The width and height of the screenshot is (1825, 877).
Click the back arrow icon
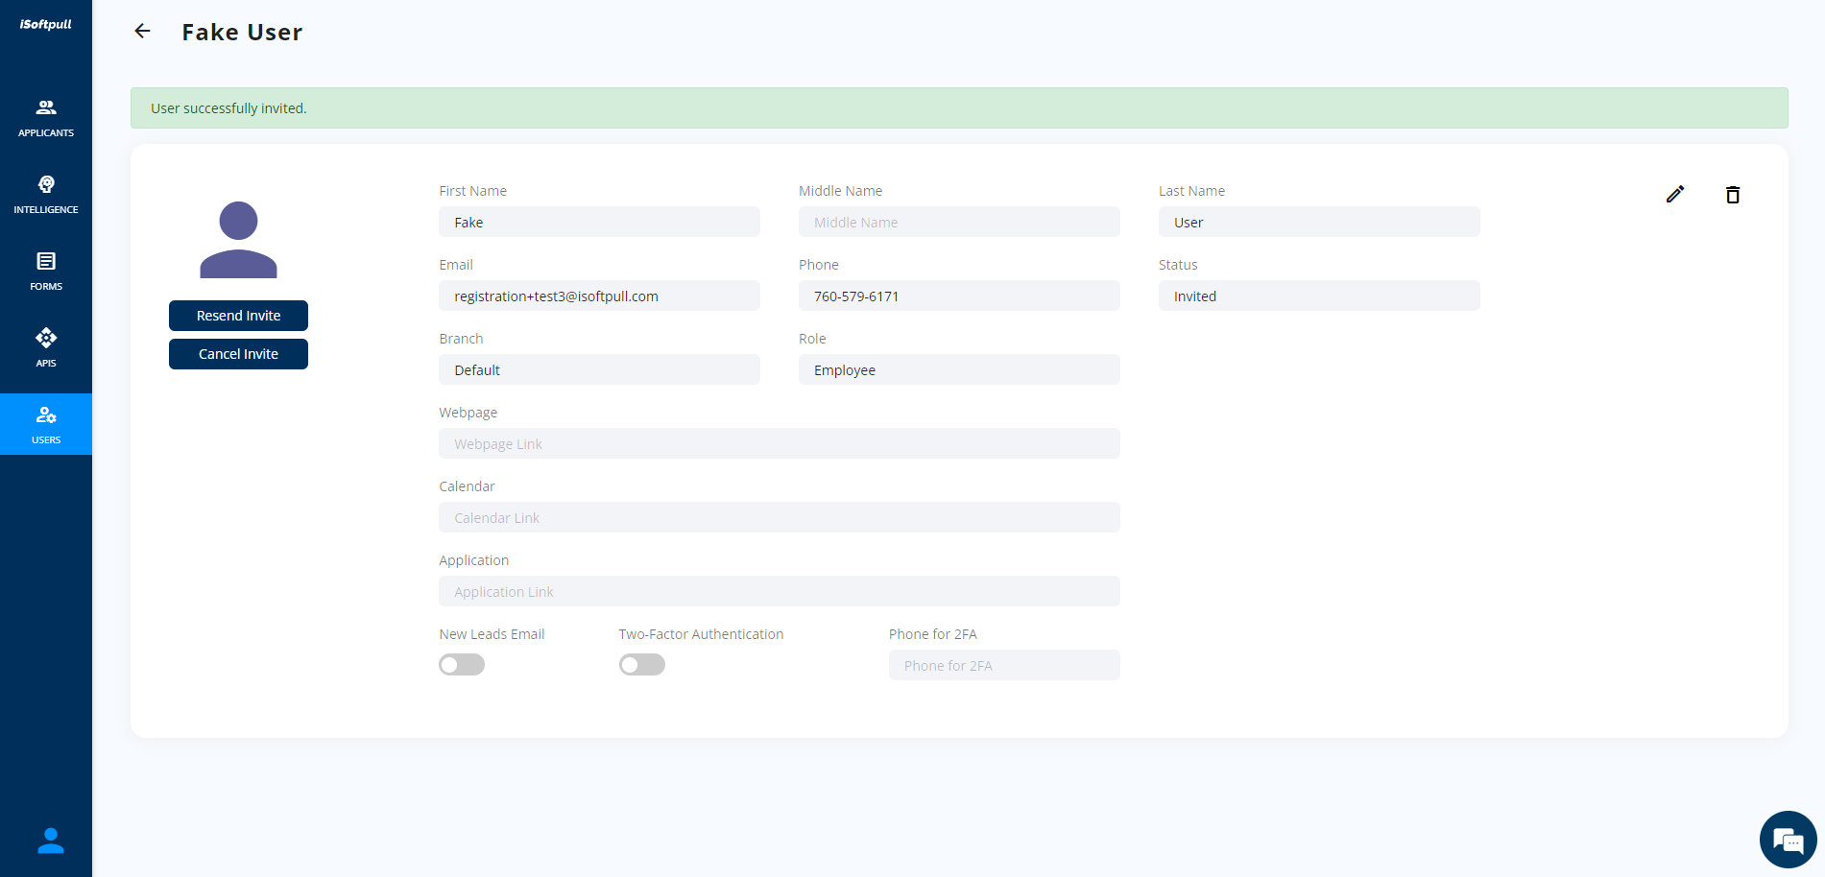click(x=142, y=32)
